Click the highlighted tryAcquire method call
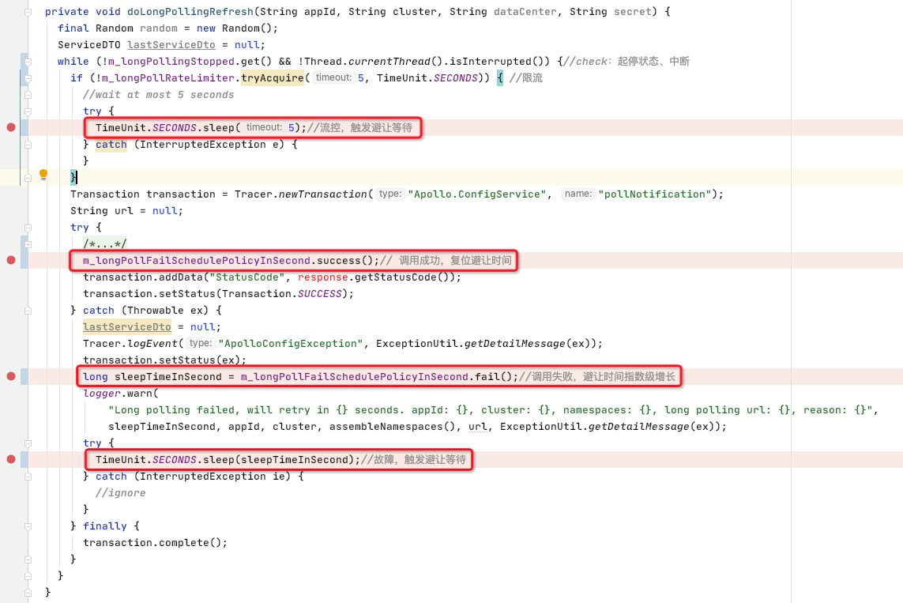Screen dimensions: 903x603 click(x=273, y=77)
